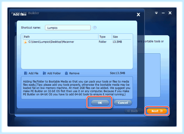Sort list by Path column header

(x=60, y=37)
